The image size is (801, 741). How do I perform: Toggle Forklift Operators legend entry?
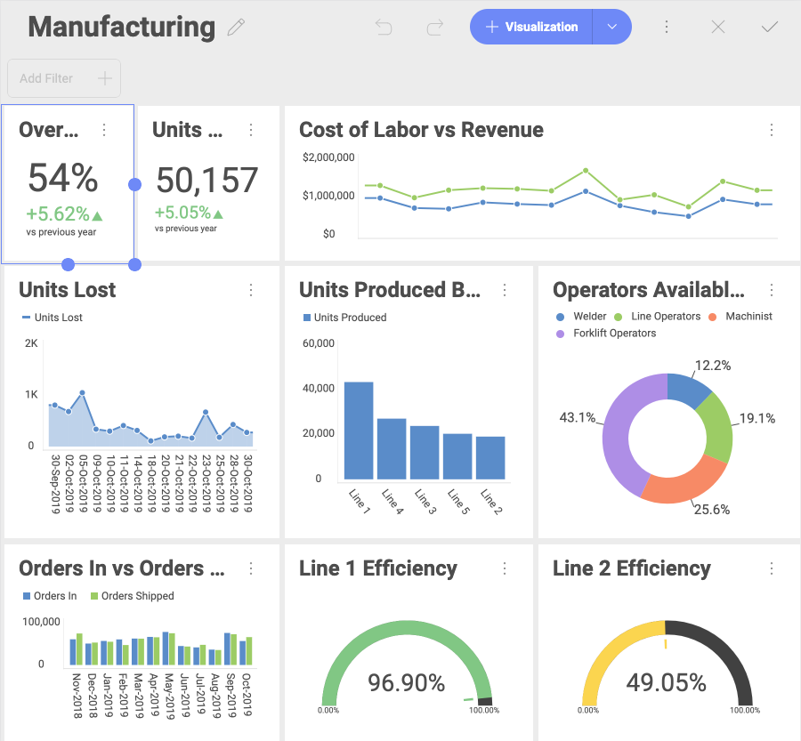click(x=613, y=334)
